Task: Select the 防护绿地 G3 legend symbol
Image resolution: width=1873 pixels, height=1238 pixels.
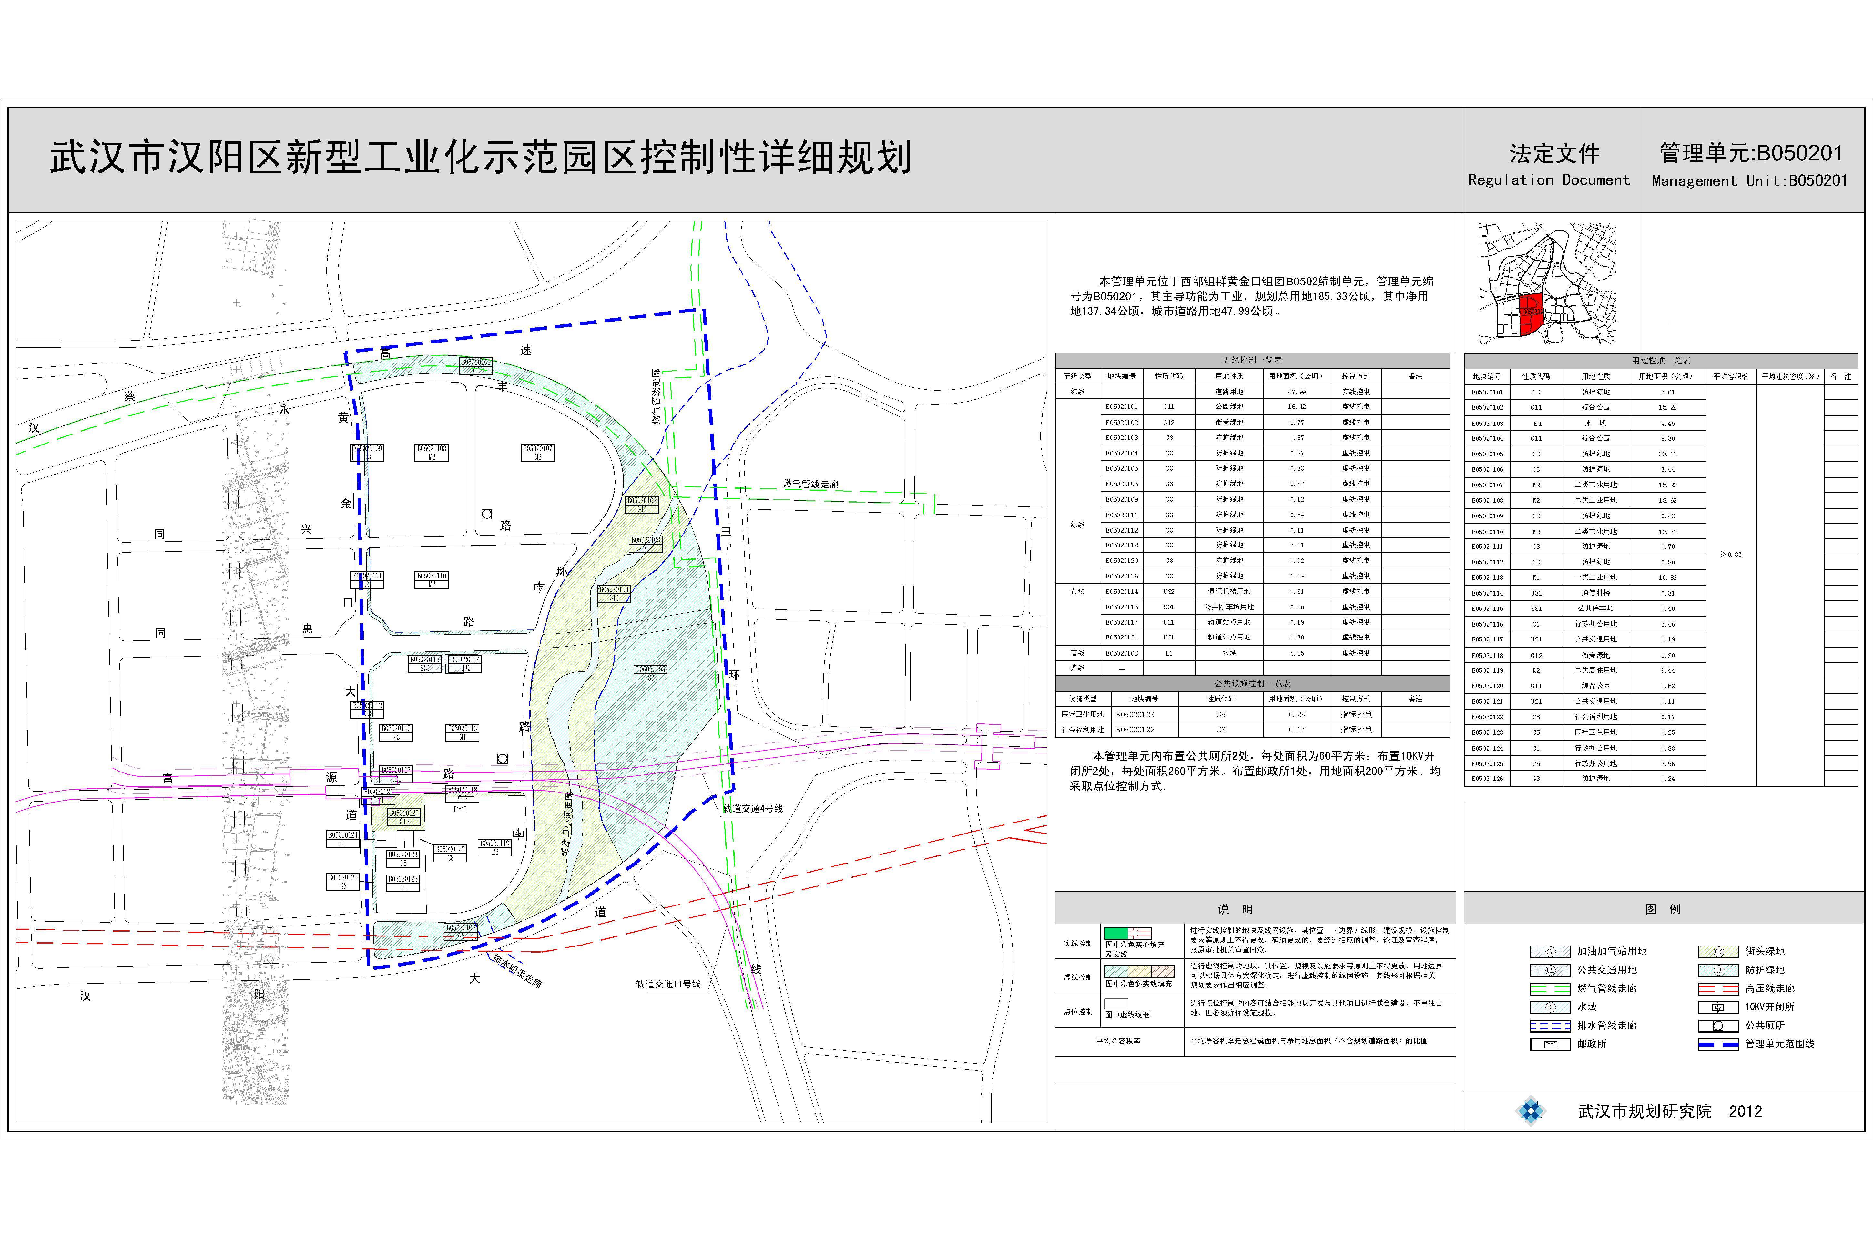Action: 1718,970
